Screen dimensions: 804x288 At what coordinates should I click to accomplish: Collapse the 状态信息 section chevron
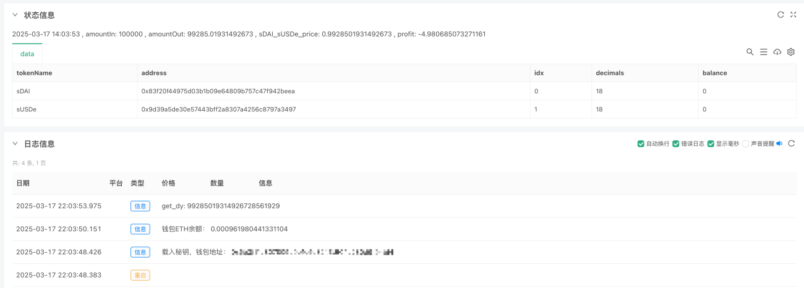(15, 15)
